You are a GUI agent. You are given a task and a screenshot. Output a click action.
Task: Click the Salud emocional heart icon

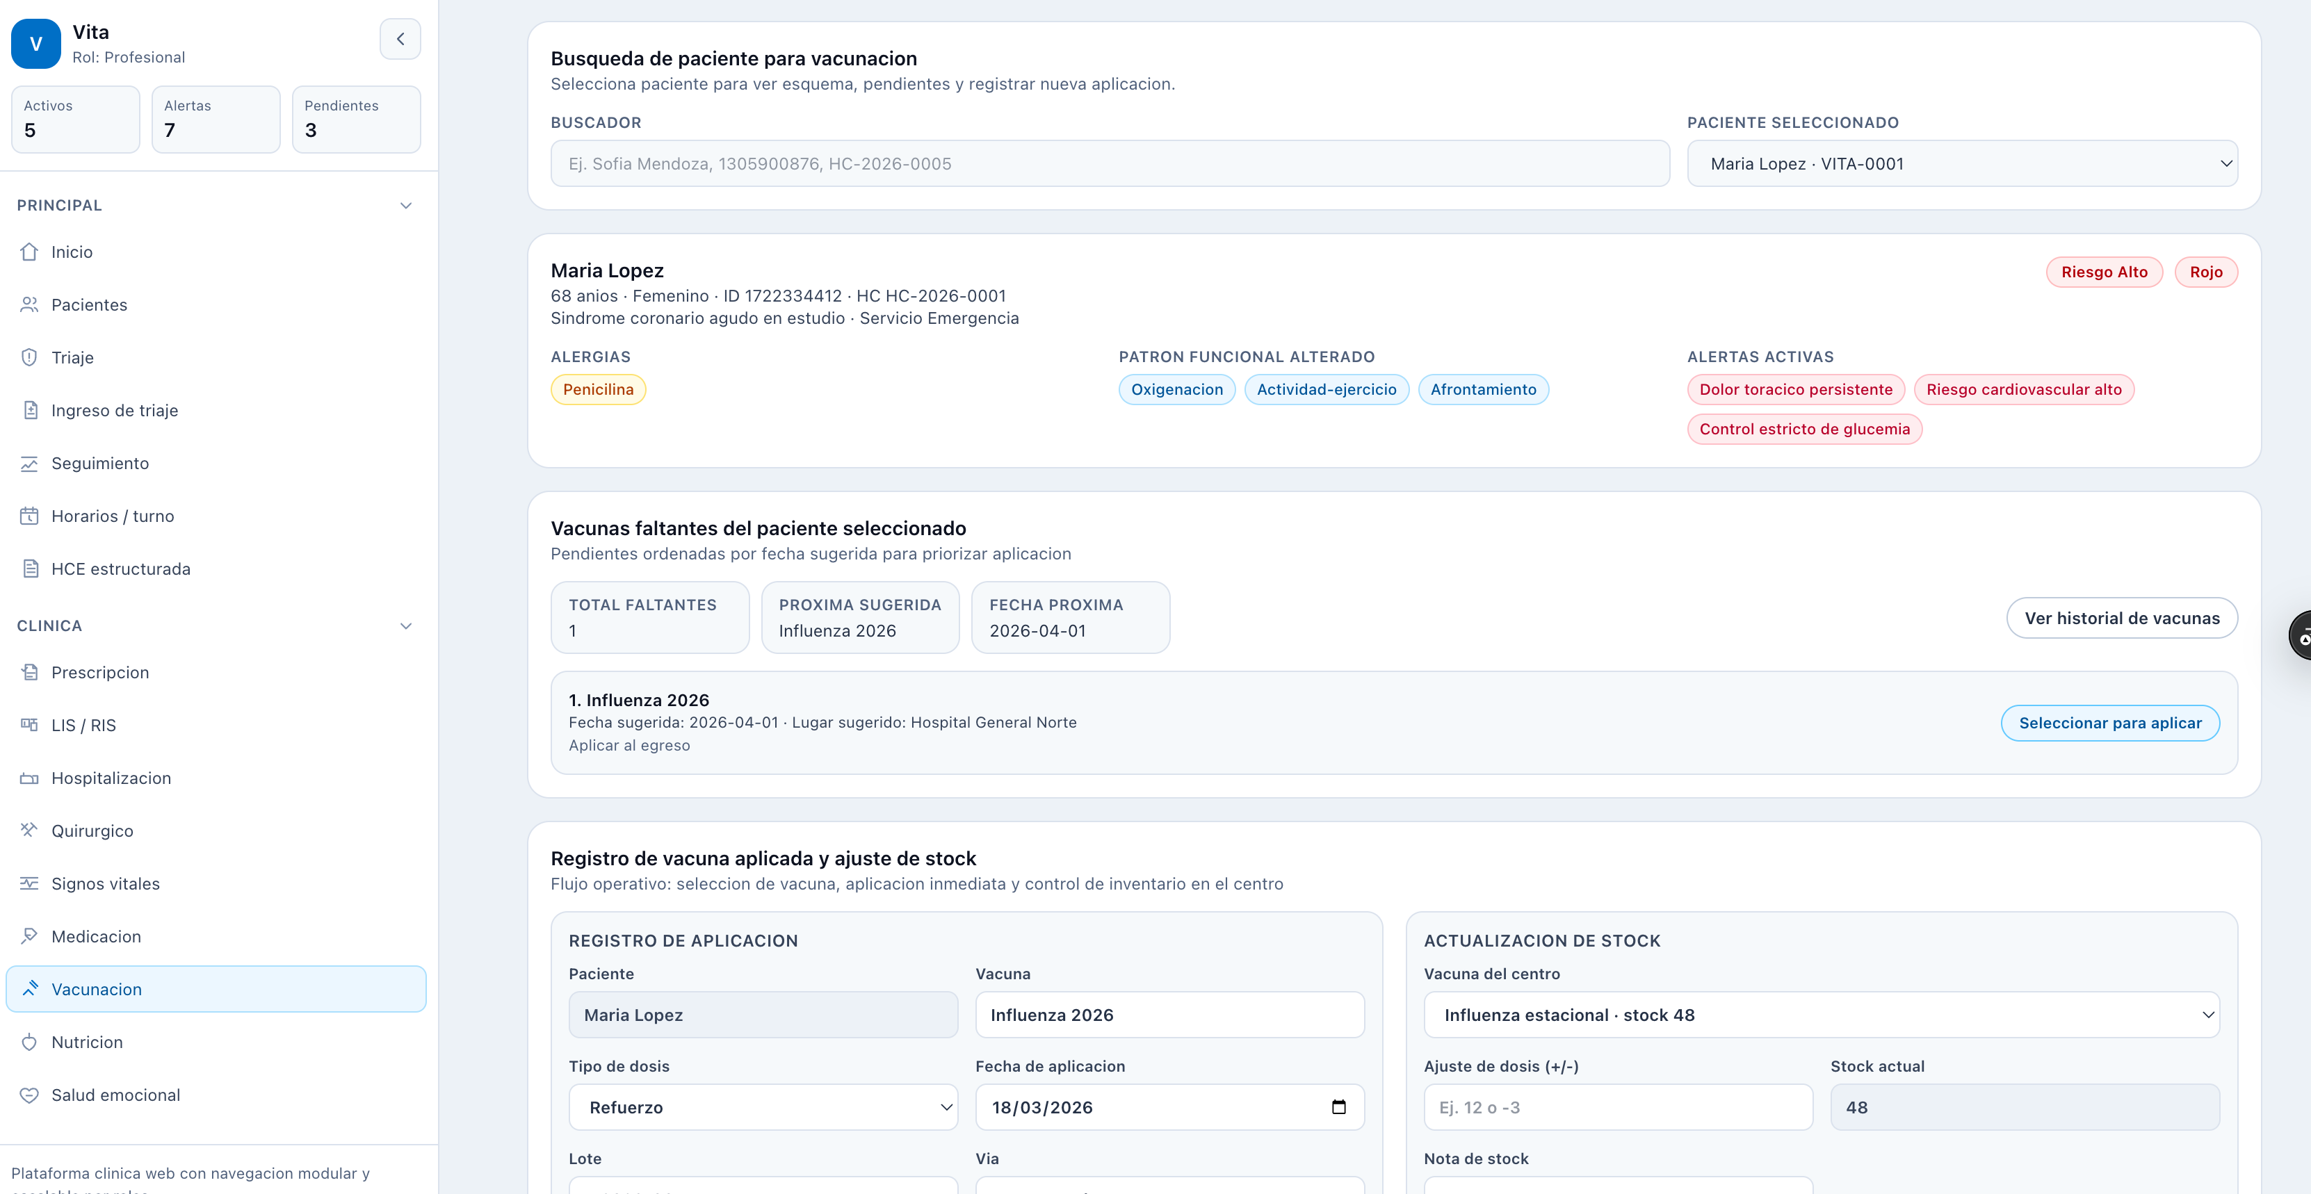click(x=30, y=1095)
